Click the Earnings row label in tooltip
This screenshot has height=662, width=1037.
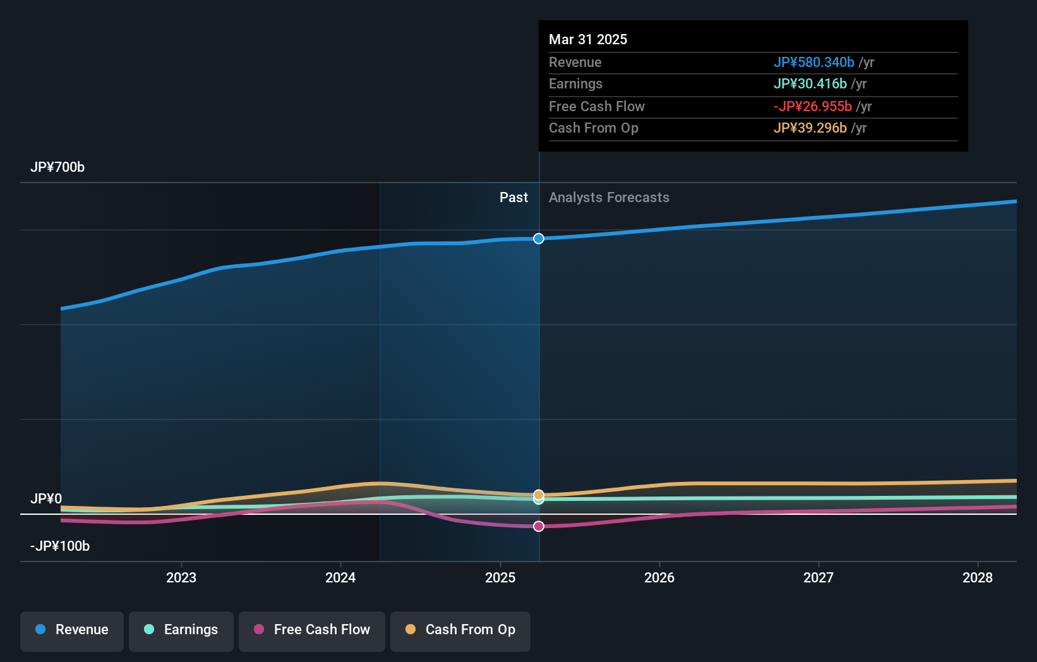[x=575, y=84]
